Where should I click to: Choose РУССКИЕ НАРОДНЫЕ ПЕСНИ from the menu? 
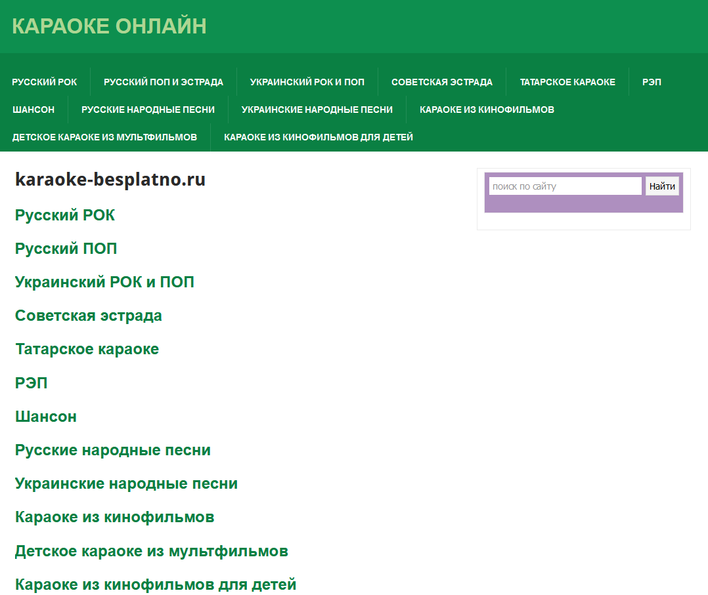pyautogui.click(x=147, y=109)
